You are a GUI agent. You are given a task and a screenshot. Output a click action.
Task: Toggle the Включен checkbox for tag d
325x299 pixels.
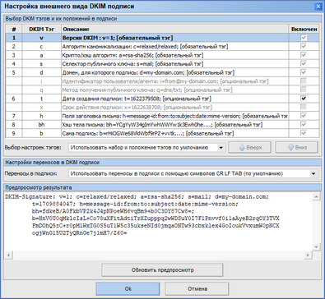(304, 72)
